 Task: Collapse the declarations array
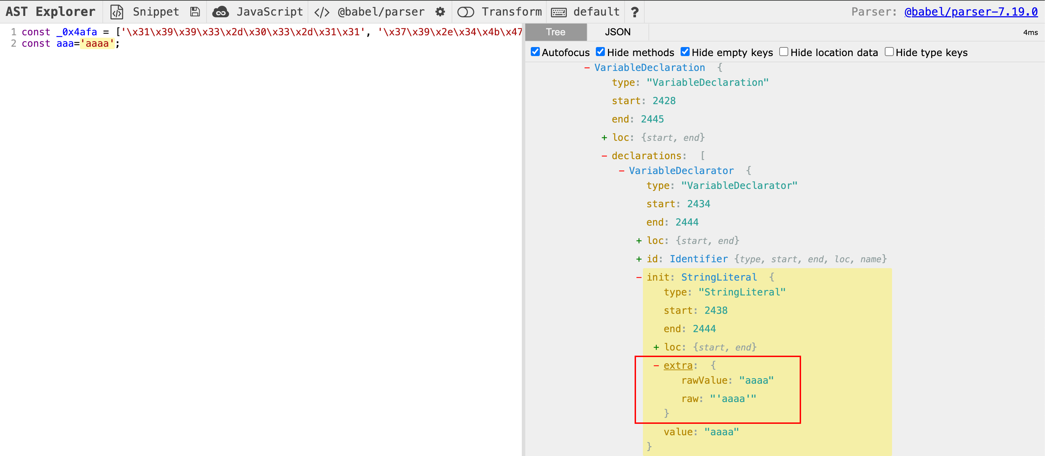[x=604, y=156]
